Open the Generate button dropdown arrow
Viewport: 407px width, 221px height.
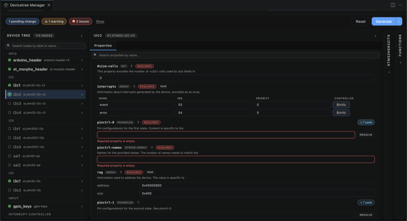(399, 21)
